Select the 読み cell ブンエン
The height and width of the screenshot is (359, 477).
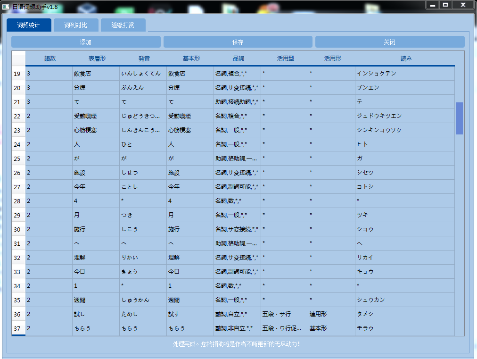click(x=405, y=87)
